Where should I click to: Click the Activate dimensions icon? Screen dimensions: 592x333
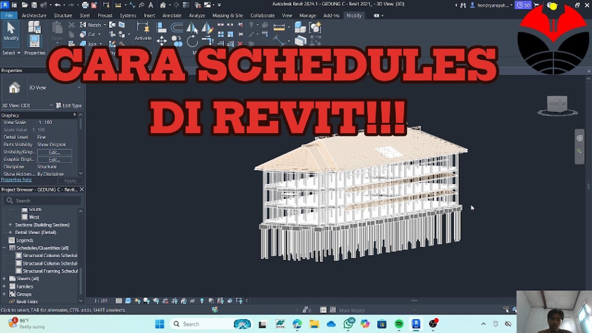click(143, 31)
